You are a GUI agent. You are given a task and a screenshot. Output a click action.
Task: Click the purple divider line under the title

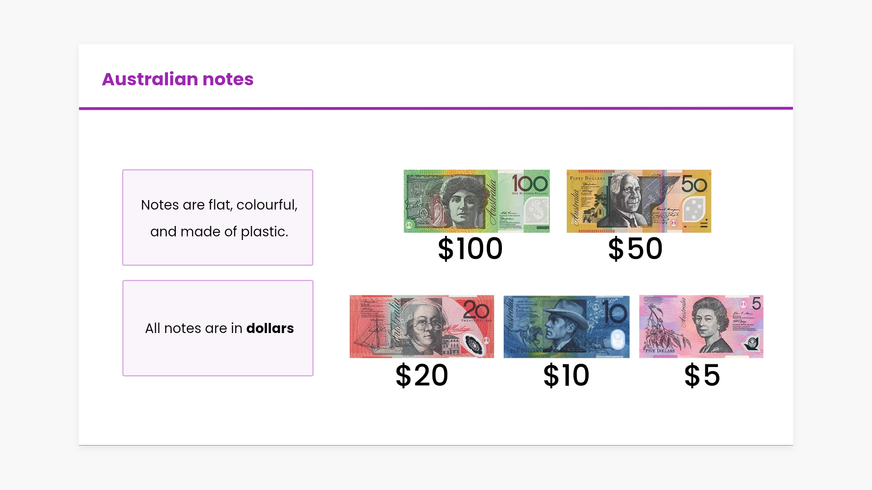pyautogui.click(x=436, y=108)
